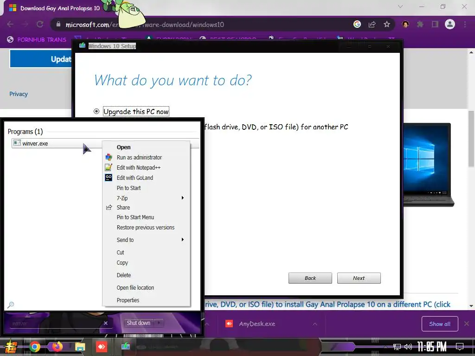Click the Windows 10 Setup title icon
The image size is (475, 356).
point(82,46)
